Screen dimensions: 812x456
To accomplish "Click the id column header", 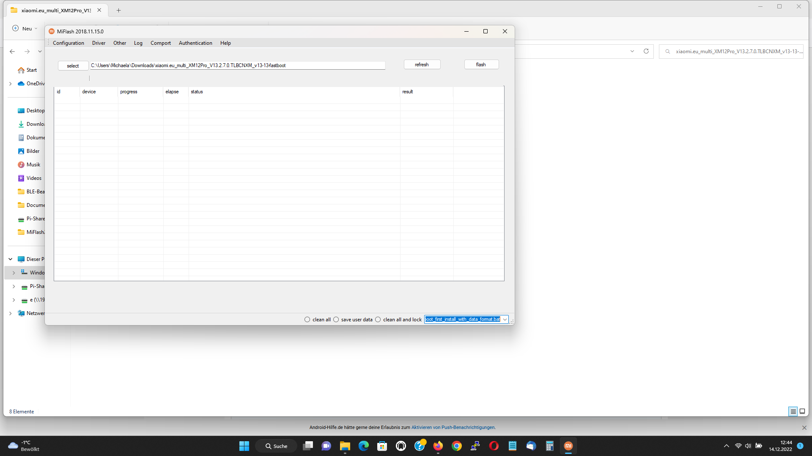I will pos(67,92).
